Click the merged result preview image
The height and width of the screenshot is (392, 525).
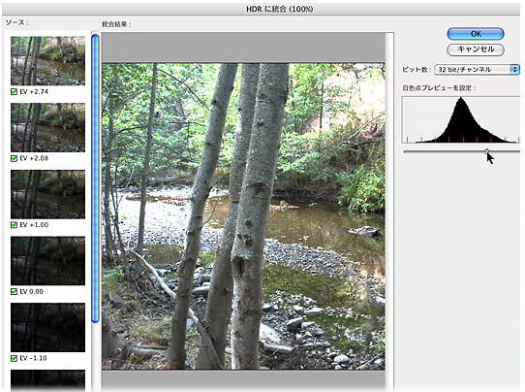click(243, 216)
